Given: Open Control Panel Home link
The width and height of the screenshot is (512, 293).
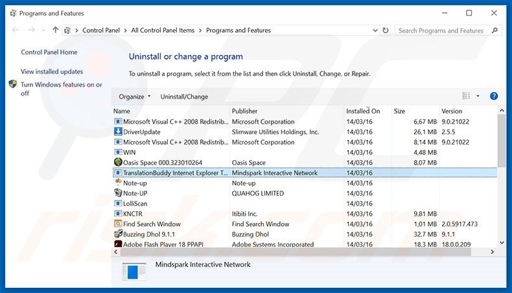Looking at the screenshot, I should click(49, 52).
